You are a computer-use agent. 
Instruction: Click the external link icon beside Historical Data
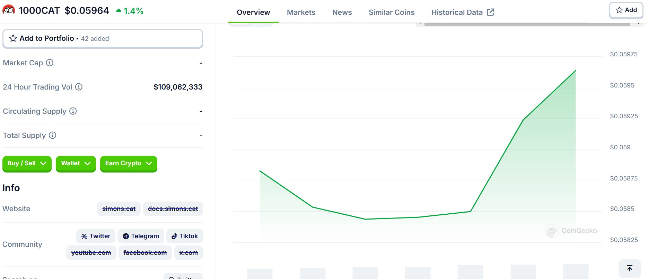(x=490, y=12)
